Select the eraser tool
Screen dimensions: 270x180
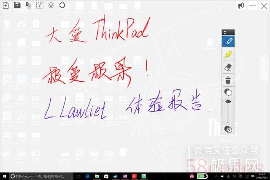228,67
